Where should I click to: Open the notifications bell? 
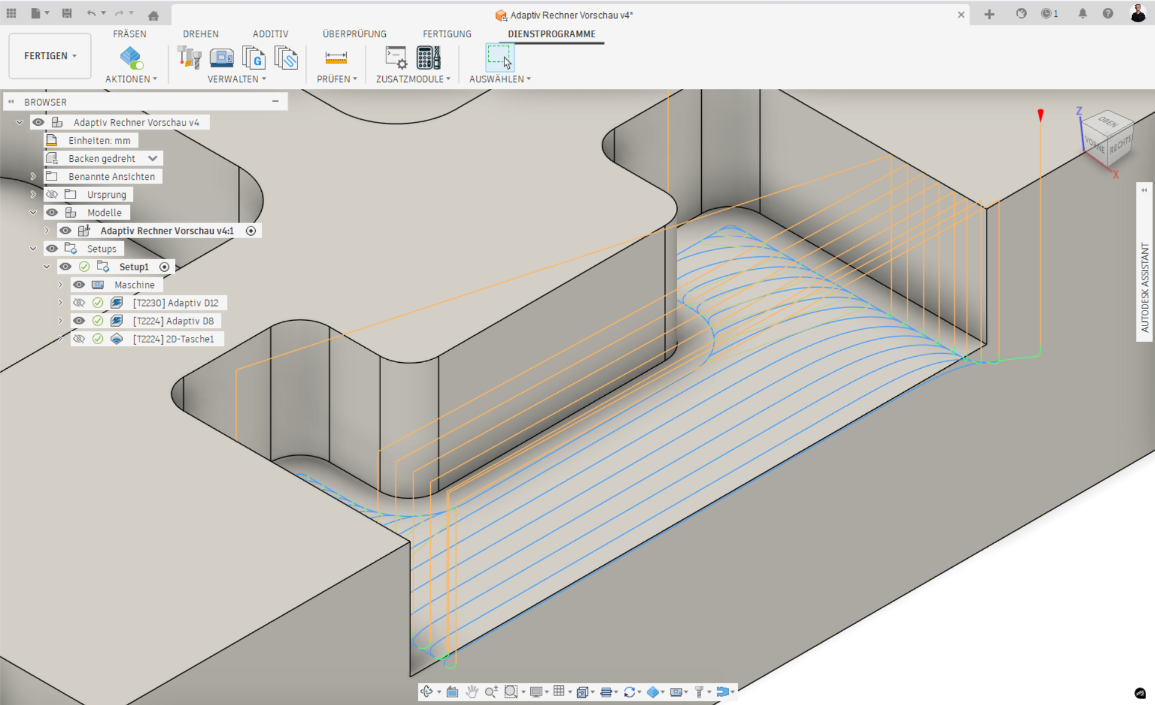click(x=1083, y=13)
